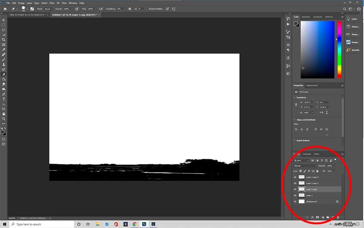Open the options bar Opacity dropdown arrow

pyautogui.click(x=71, y=9)
